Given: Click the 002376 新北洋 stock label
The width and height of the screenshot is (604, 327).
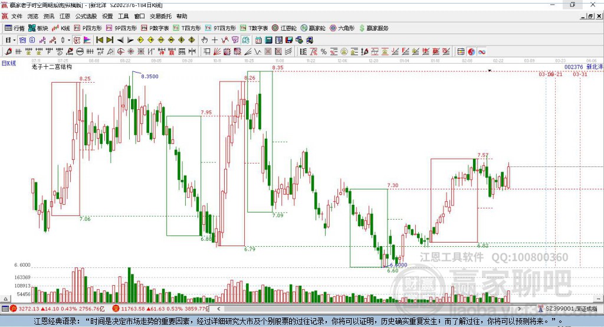Looking at the screenshot, I should tap(583, 67).
